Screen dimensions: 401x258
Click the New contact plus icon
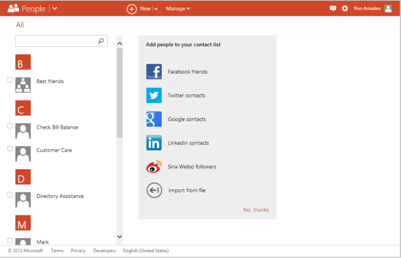[132, 9]
